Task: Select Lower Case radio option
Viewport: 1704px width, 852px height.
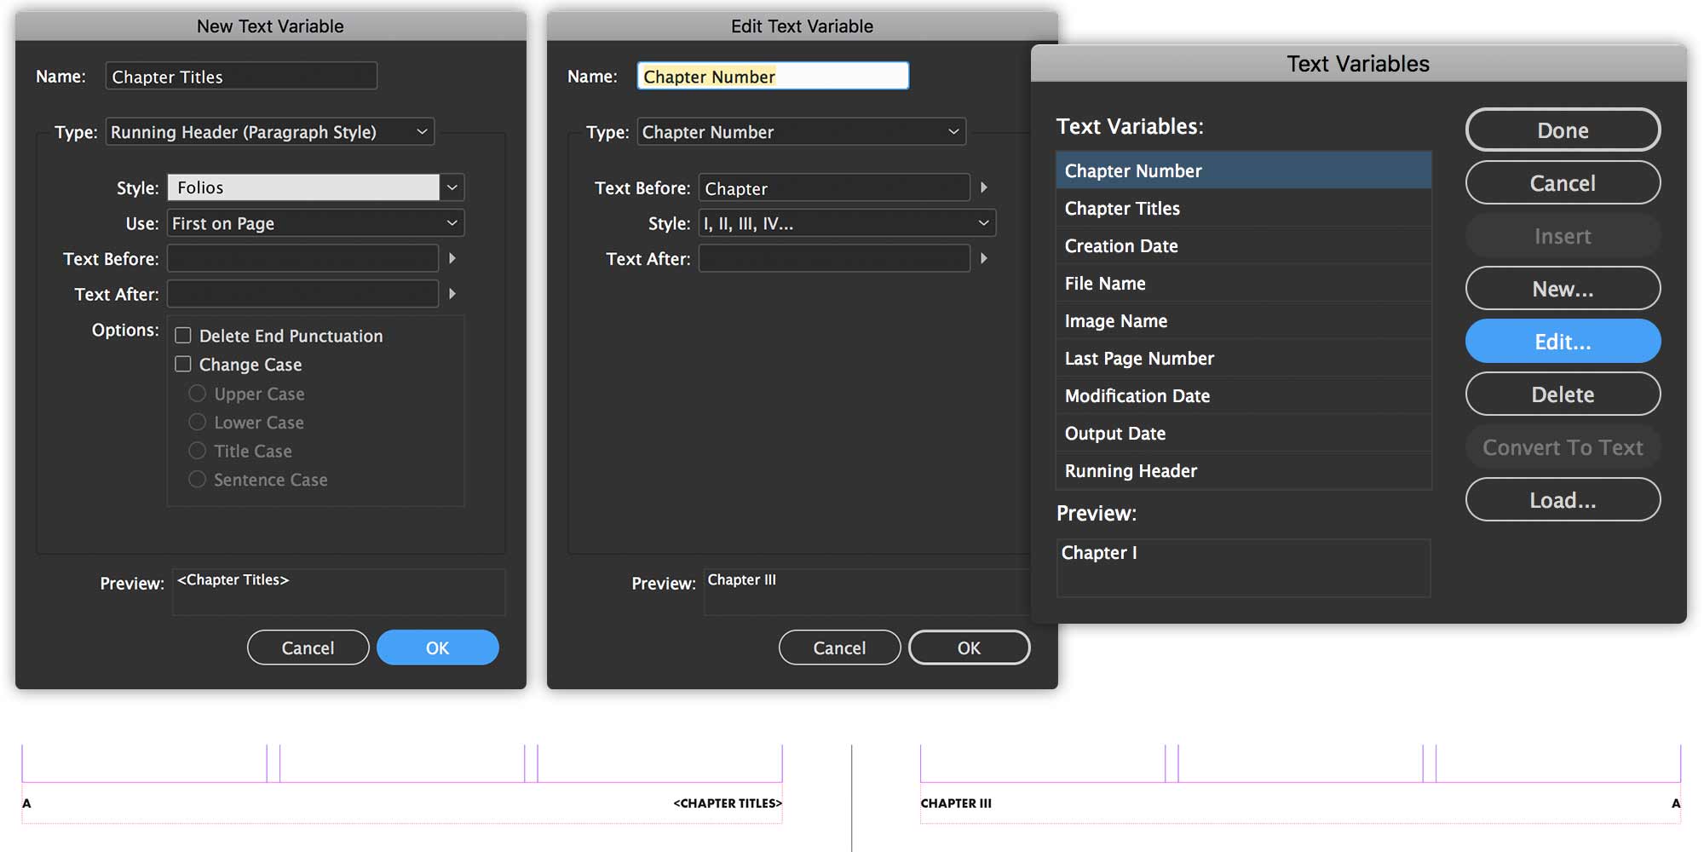Action: [x=197, y=423]
